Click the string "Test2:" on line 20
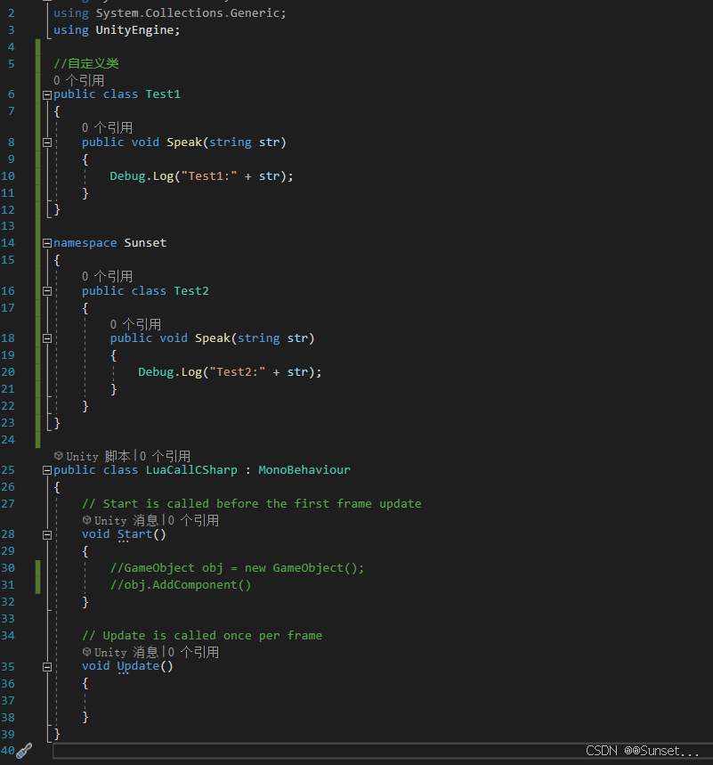The height and width of the screenshot is (765, 713). 238,372
